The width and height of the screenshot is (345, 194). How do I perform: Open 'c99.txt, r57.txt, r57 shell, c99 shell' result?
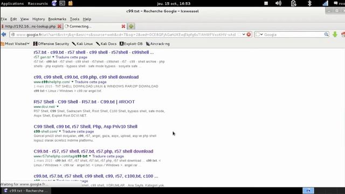click(96, 176)
